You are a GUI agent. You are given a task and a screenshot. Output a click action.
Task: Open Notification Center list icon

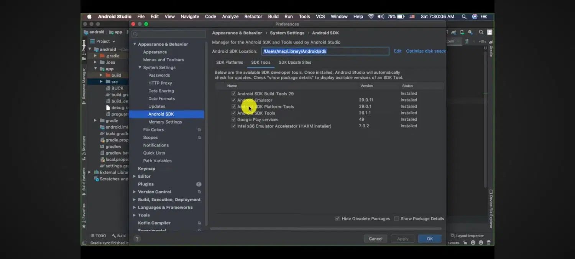pos(484,16)
